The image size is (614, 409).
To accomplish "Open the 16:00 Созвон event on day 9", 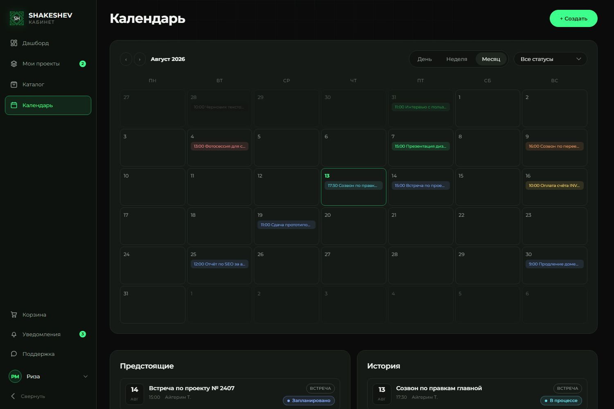I will coord(555,146).
